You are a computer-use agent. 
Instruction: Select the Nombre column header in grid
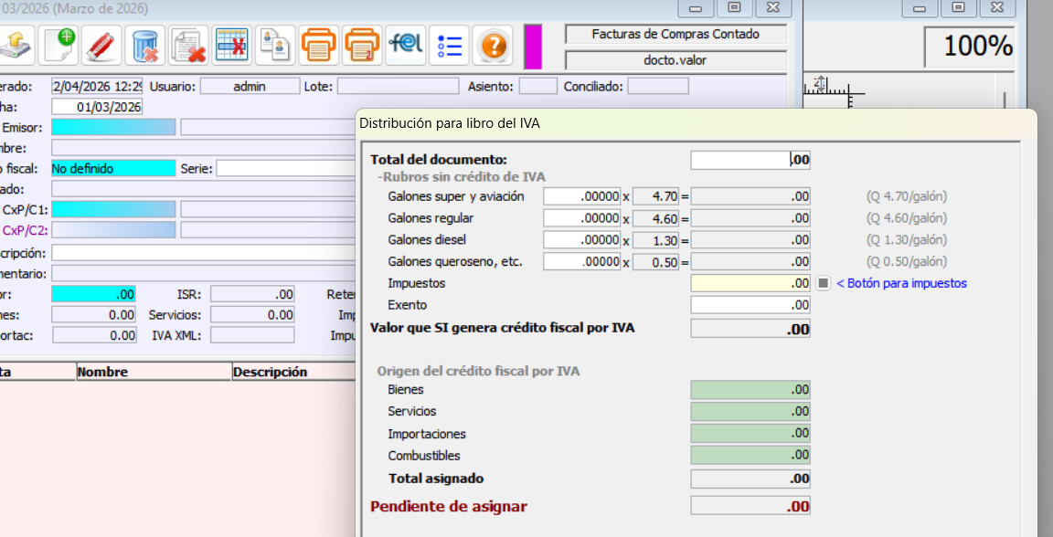(153, 372)
